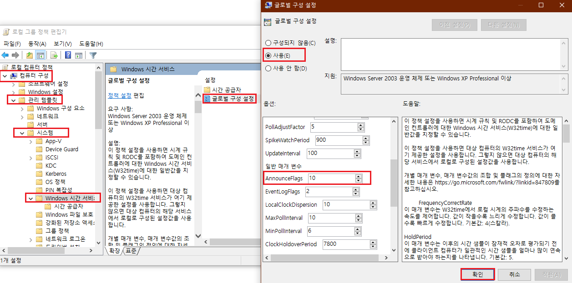Click the filter funnel toolbar icon
The image size is (572, 283).
(x=93, y=55)
